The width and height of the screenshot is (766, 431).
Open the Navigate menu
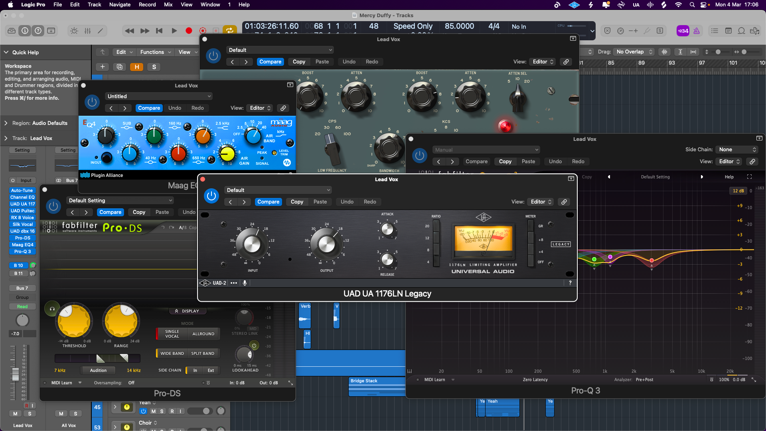[x=120, y=5]
